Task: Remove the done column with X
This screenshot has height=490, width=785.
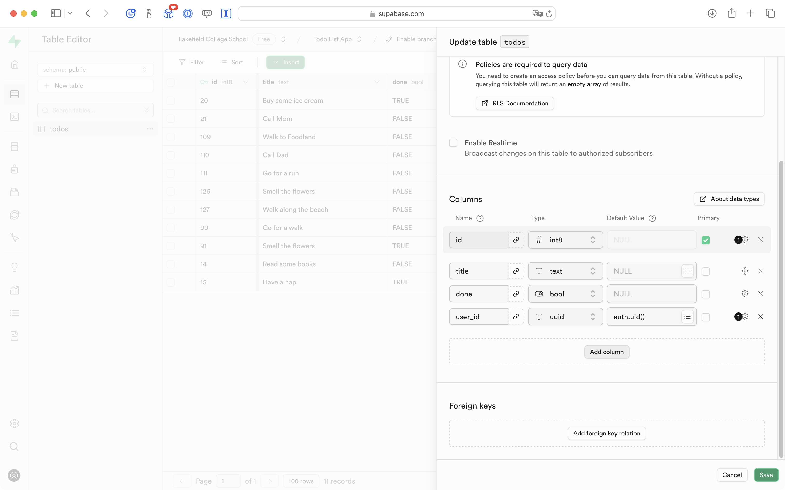Action: (760, 294)
